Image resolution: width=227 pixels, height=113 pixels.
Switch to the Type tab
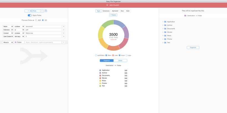98,11
